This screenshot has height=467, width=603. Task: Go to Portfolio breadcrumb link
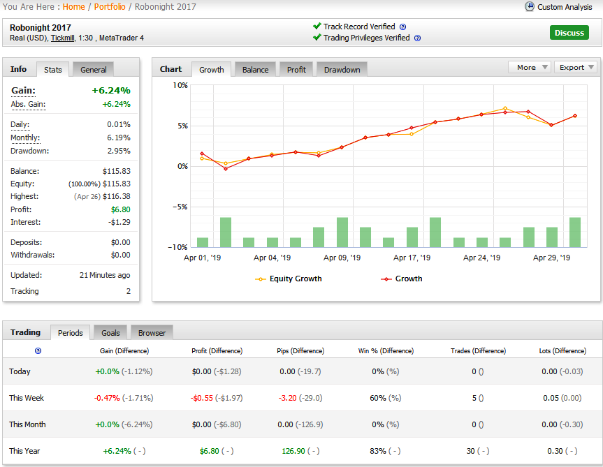(110, 7)
